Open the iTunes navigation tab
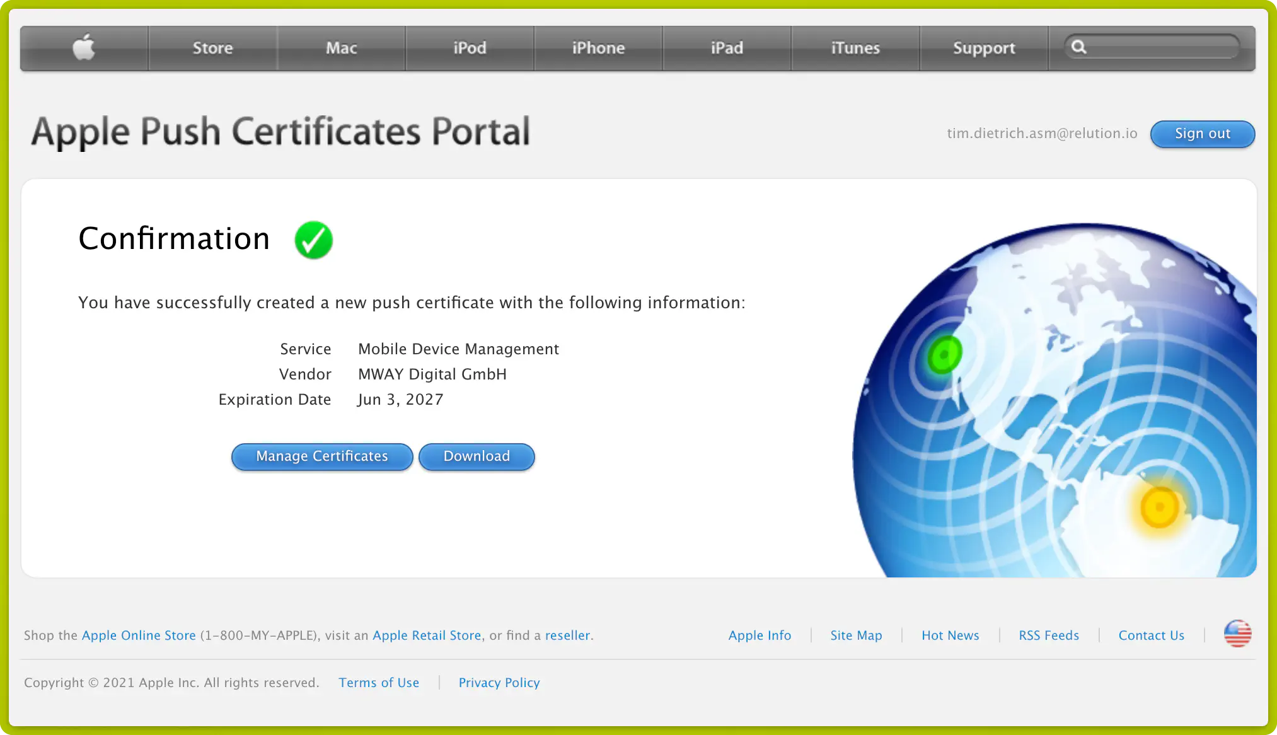Screen dimensions: 1277x735 pos(856,48)
